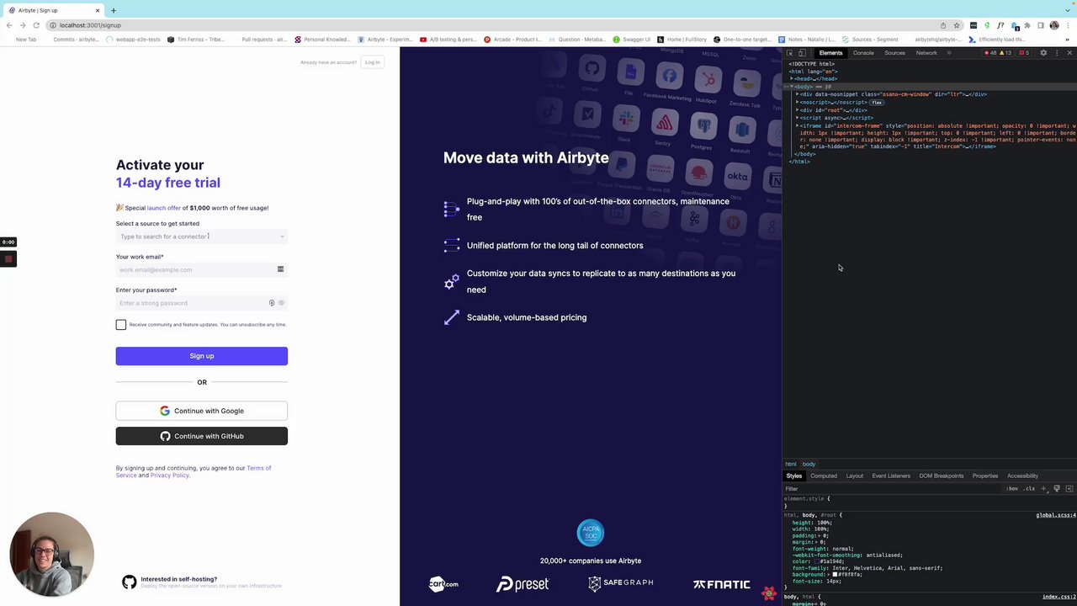The image size is (1077, 606).
Task: Click the launch offer link
Action: pyautogui.click(x=164, y=208)
